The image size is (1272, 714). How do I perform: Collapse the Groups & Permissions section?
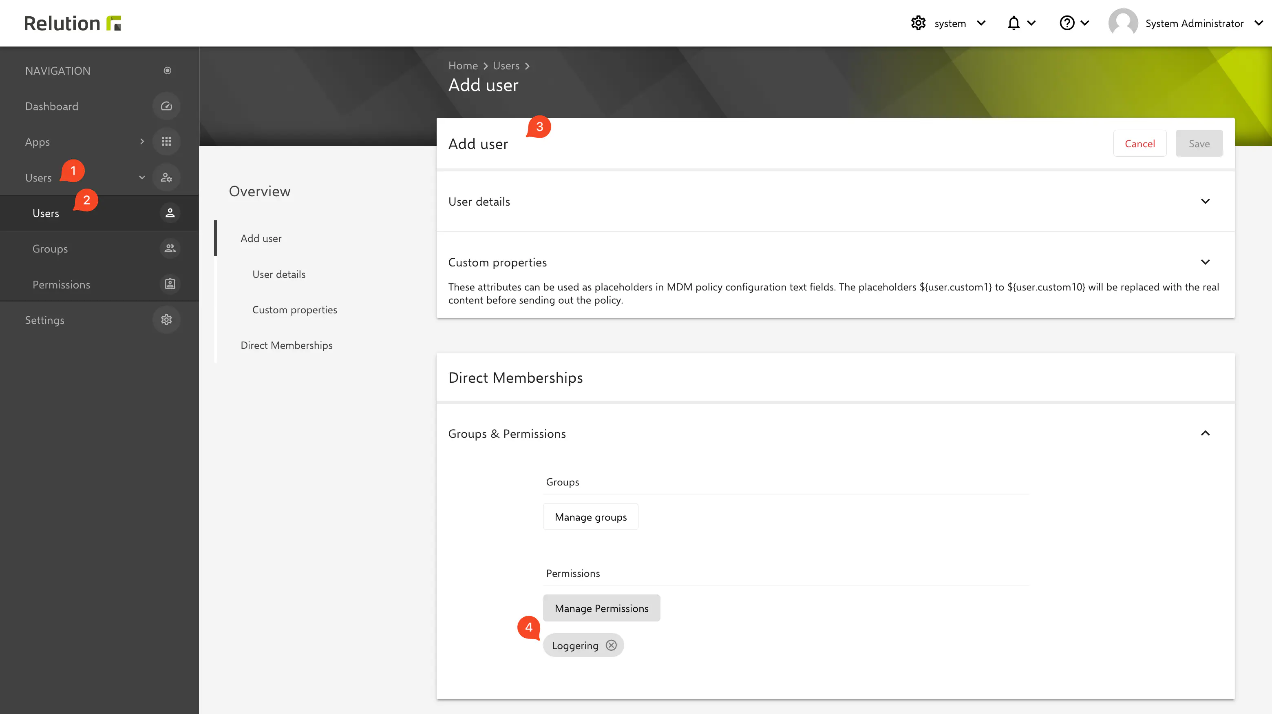[x=1205, y=433]
